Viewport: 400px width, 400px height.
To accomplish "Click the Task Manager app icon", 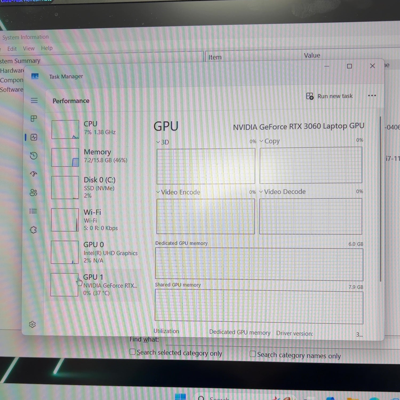I will tap(35, 77).
